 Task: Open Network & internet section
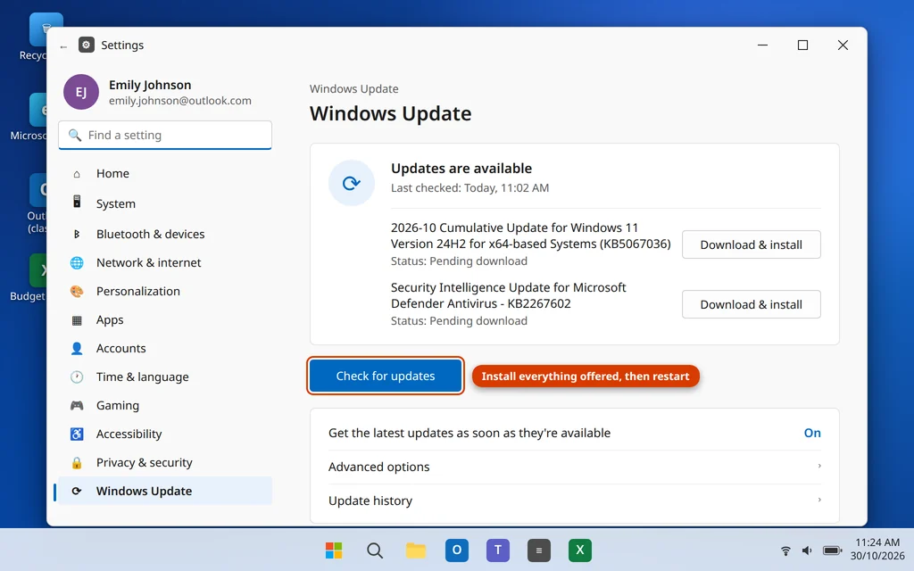click(x=165, y=263)
